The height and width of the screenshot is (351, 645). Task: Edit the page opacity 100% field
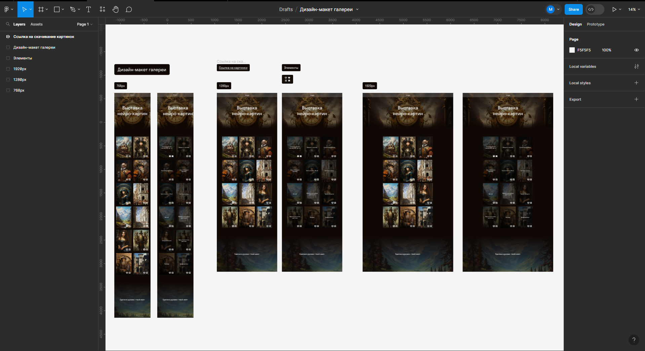(x=606, y=50)
